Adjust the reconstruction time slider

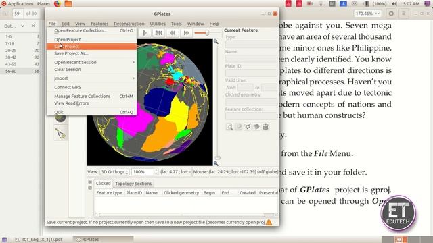click(x=207, y=33)
